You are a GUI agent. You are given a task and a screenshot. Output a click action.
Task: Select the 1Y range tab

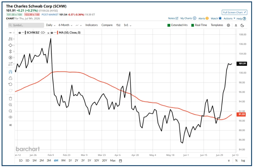click(70, 160)
